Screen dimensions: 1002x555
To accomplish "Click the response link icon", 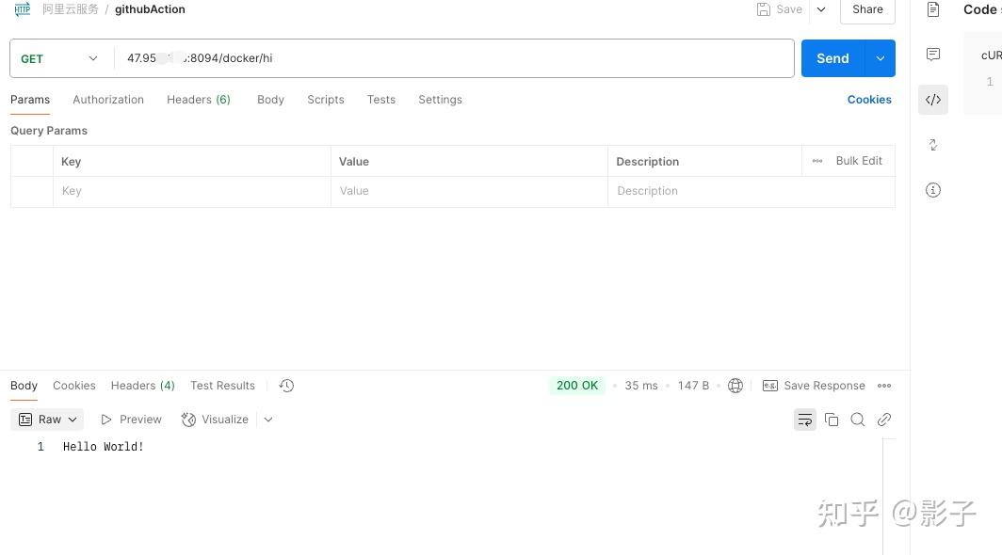I will (x=884, y=420).
